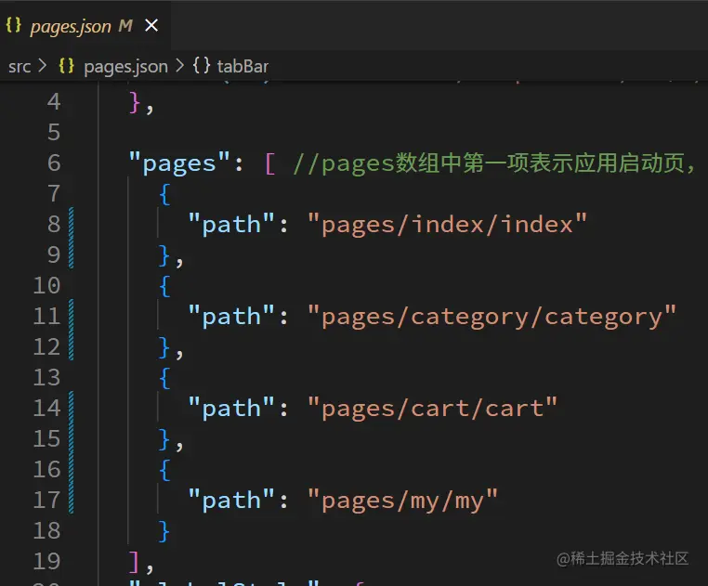Viewport: 708px width, 586px height.
Task: Click line number 8 in gutter
Action: 54,225
